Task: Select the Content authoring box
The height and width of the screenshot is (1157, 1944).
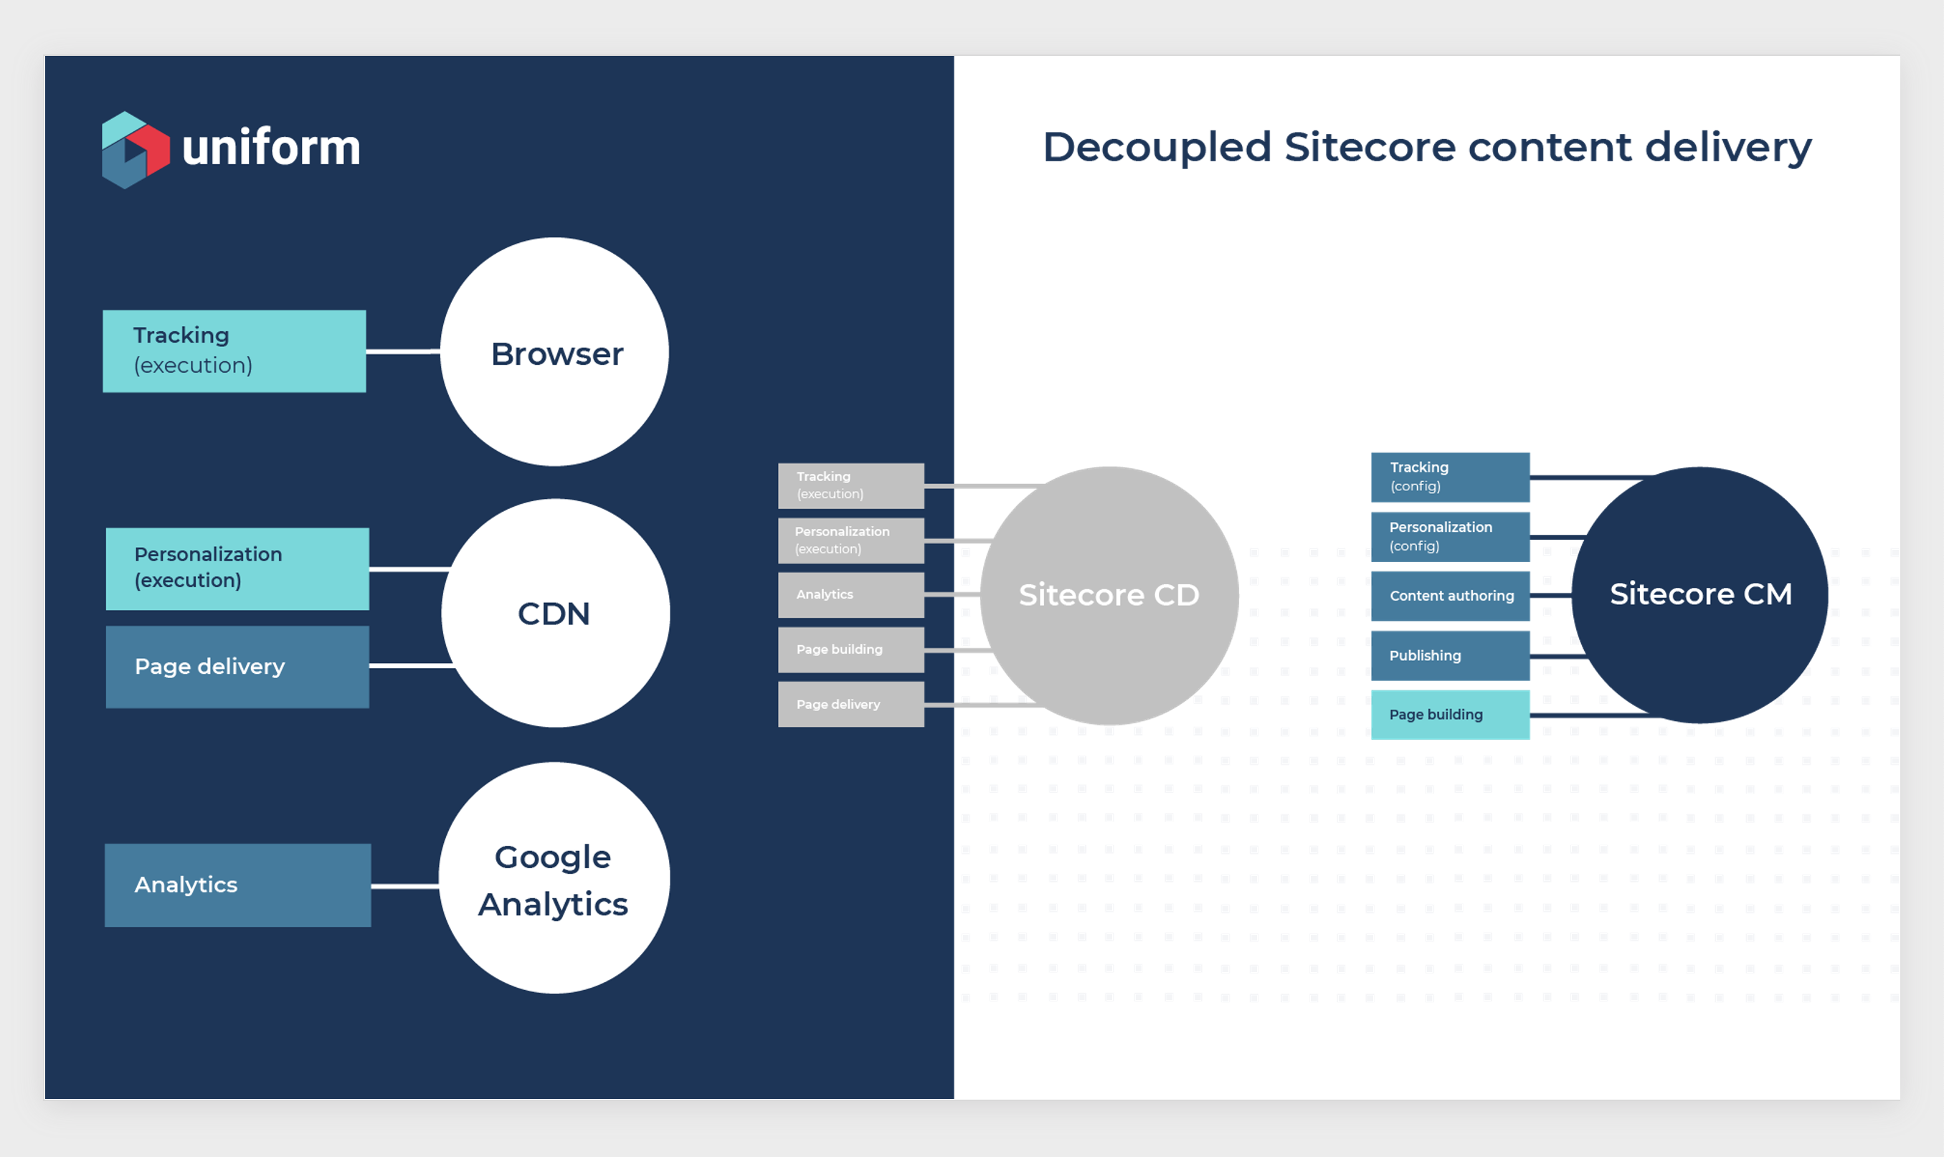Action: 1450,596
